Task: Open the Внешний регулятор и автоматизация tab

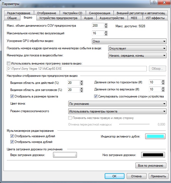Action: (x=141, y=13)
